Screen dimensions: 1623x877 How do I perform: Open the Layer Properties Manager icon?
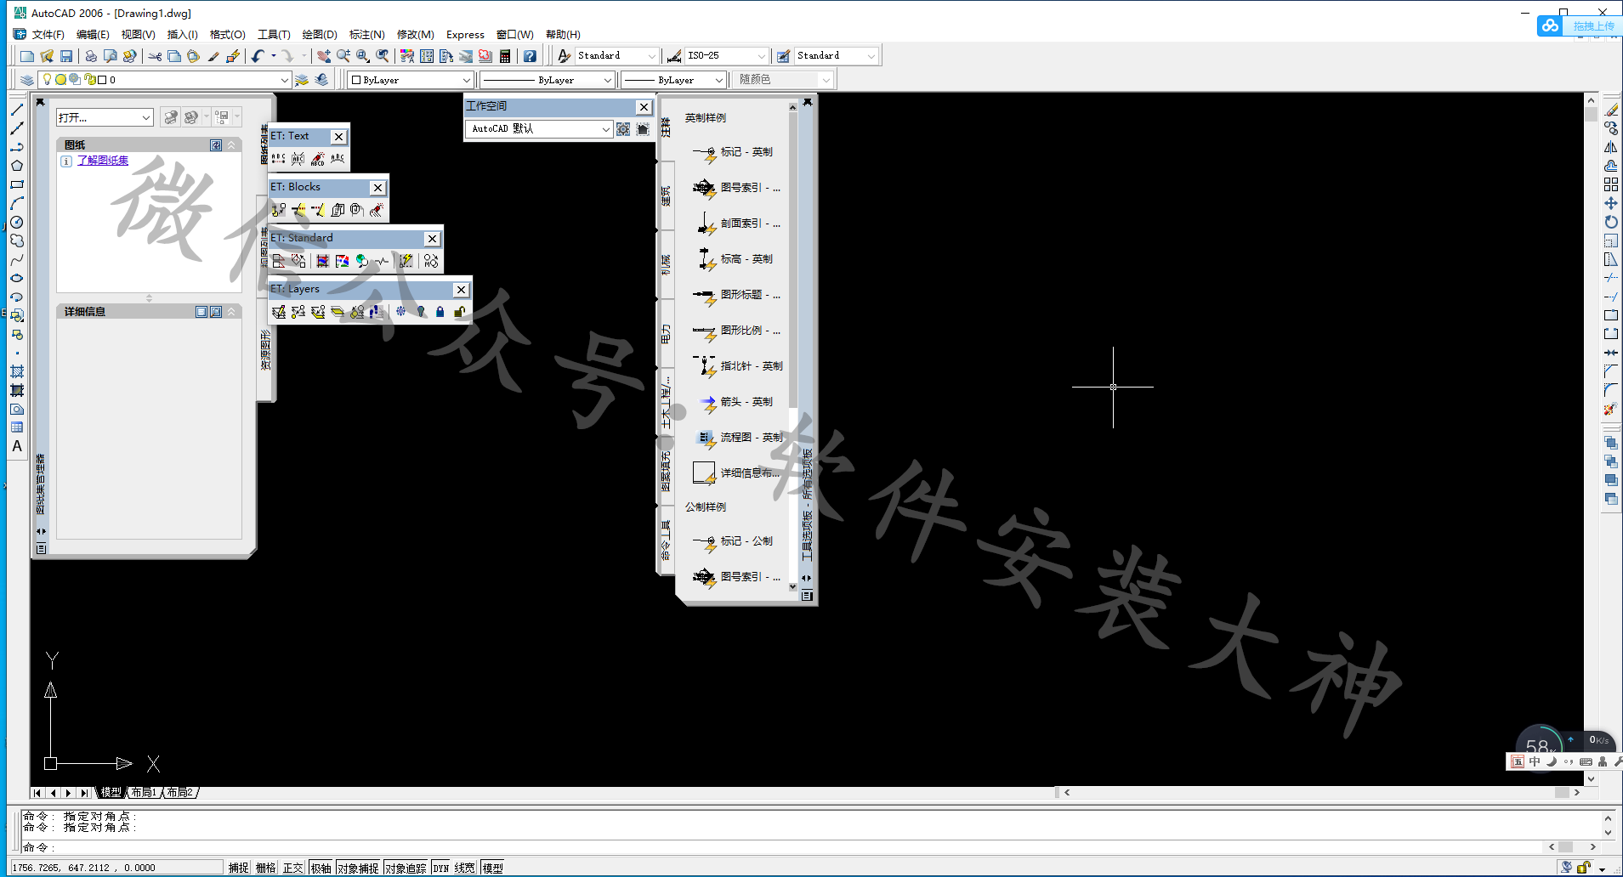coord(27,80)
